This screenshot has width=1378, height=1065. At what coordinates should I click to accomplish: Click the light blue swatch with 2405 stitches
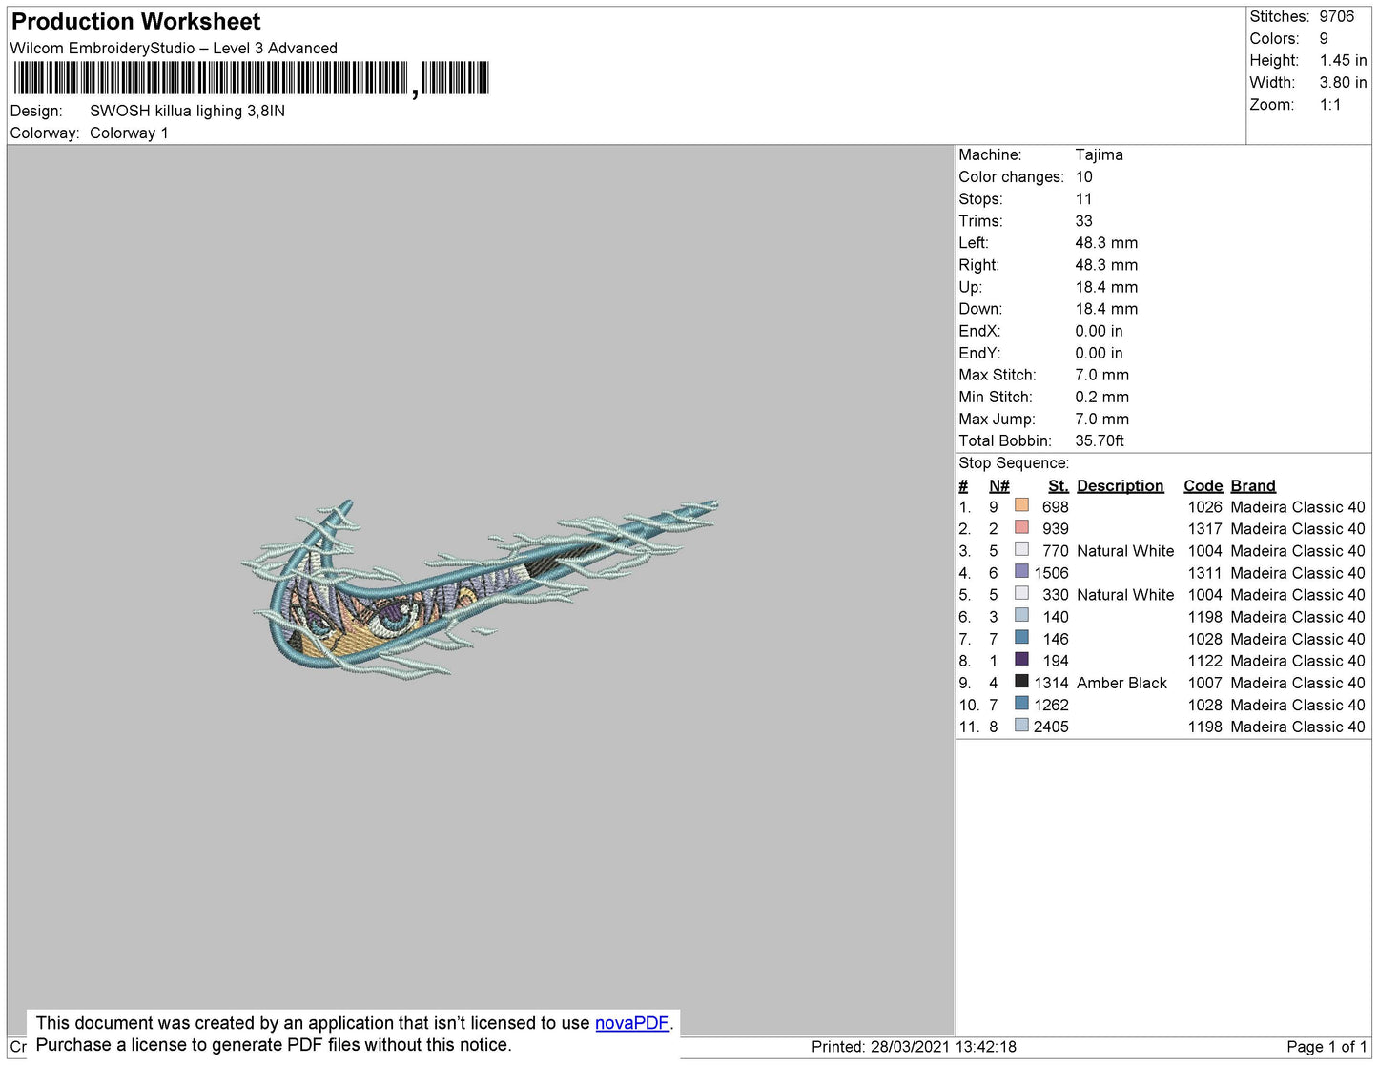click(1021, 726)
